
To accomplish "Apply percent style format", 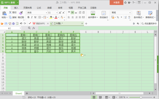I will (x=118, y=17).
